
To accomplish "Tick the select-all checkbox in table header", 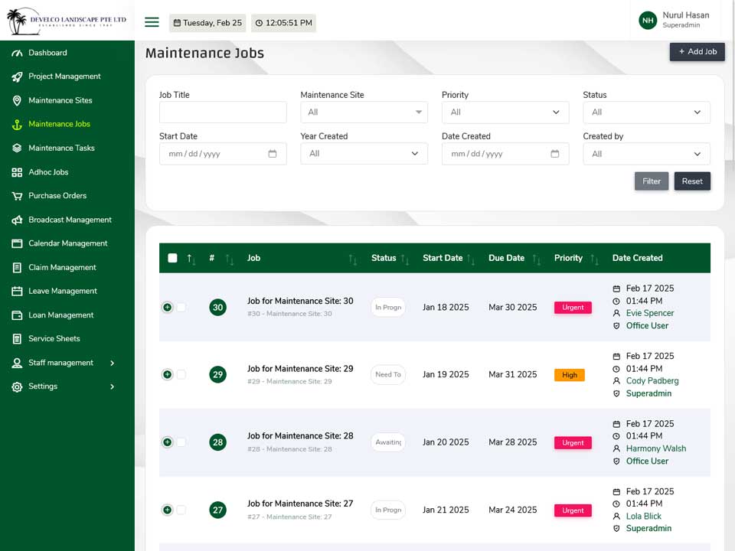I will (x=172, y=258).
